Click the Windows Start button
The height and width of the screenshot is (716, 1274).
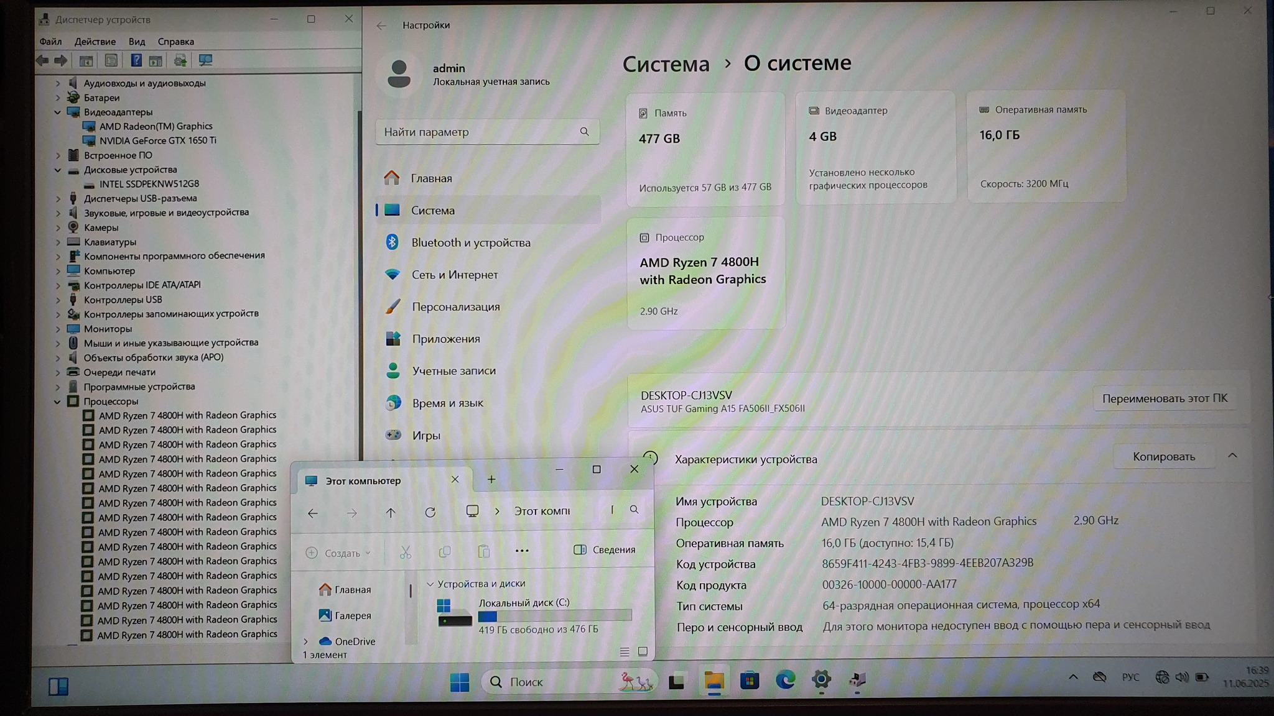[460, 682]
